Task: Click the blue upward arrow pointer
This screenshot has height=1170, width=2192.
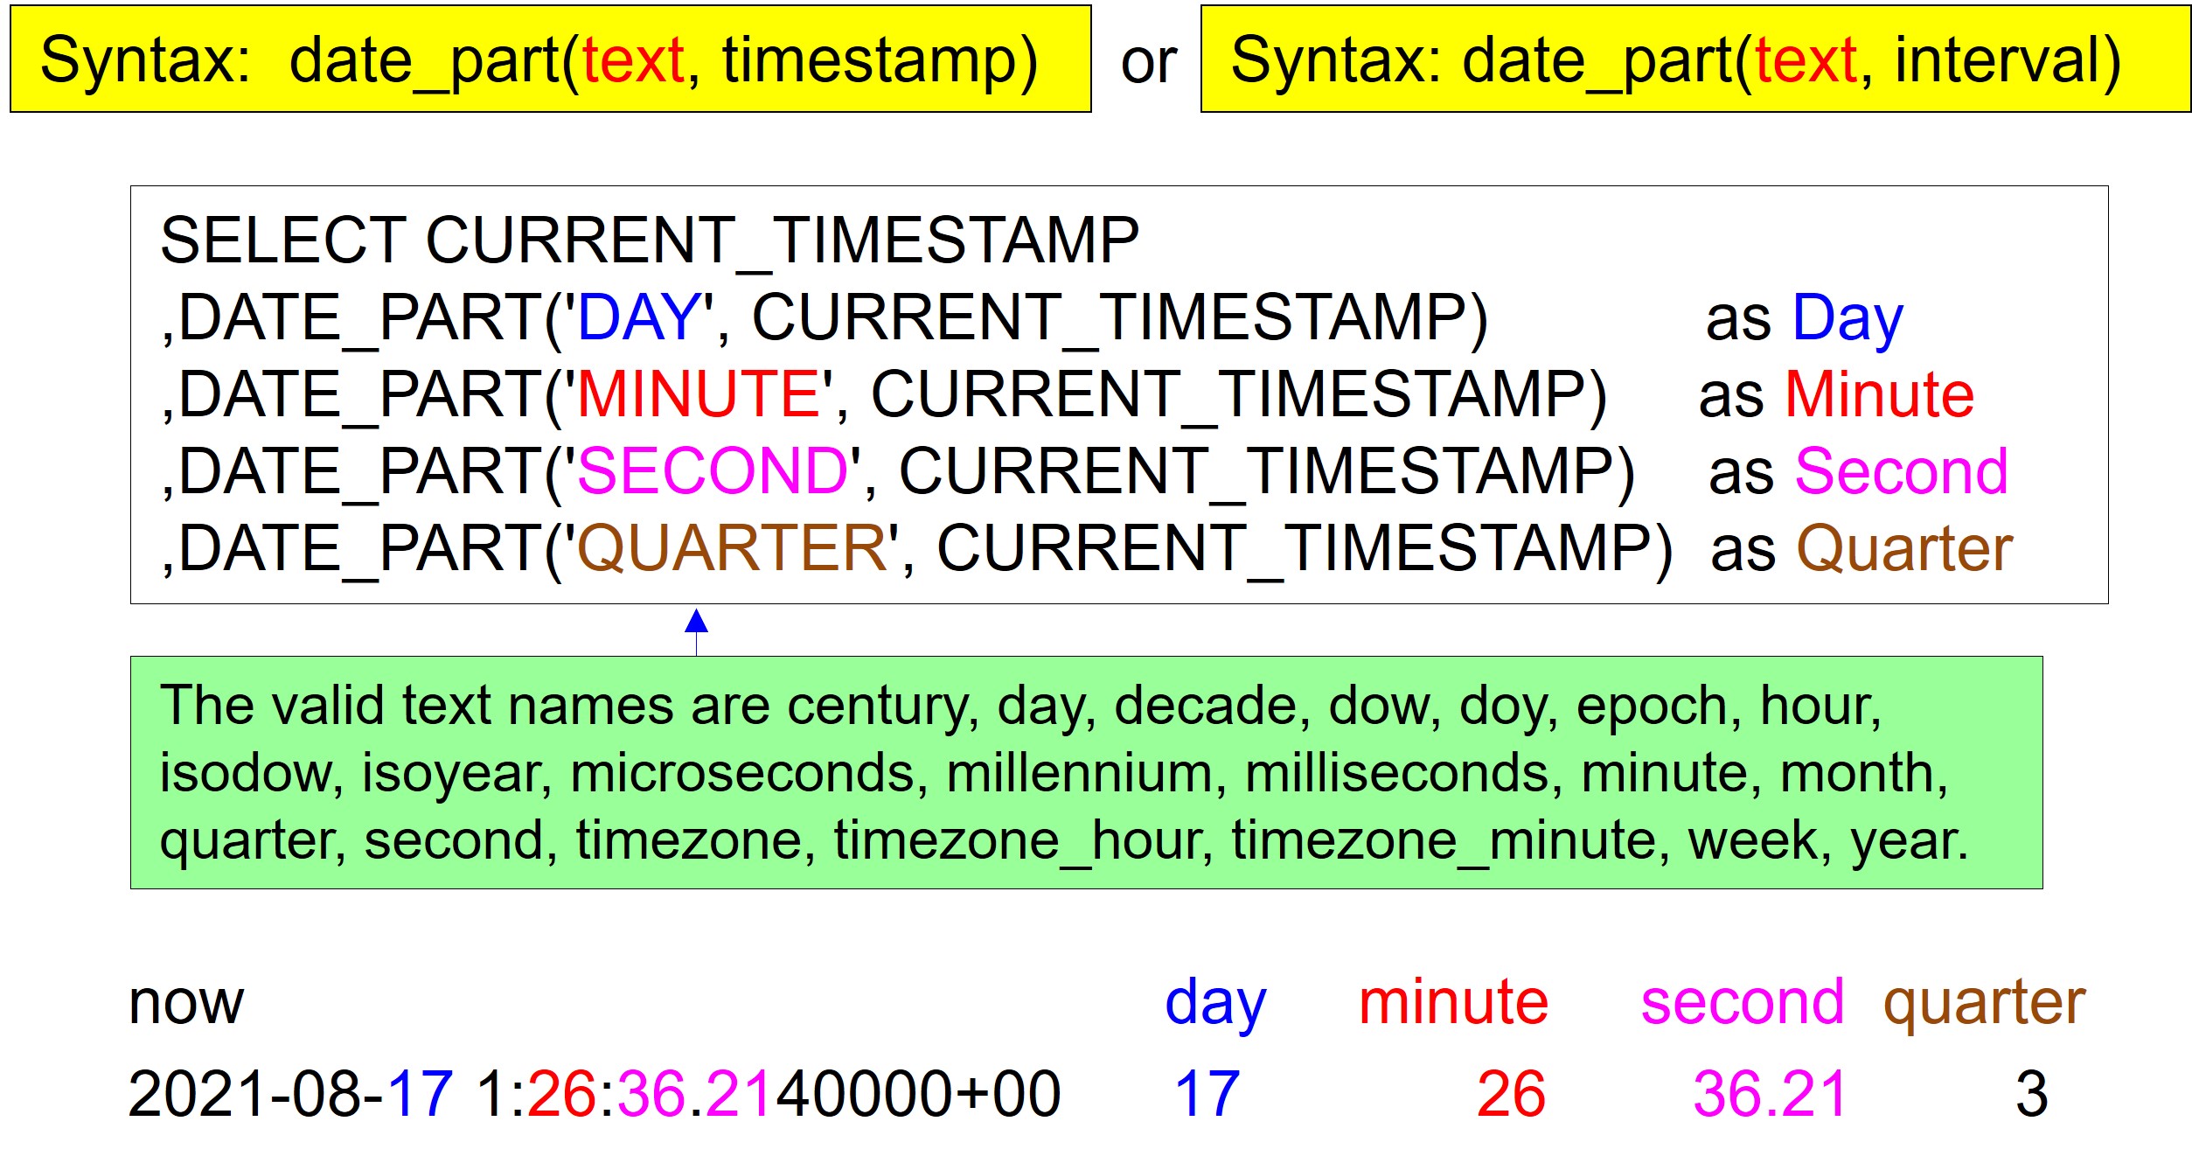Action: pos(696,631)
